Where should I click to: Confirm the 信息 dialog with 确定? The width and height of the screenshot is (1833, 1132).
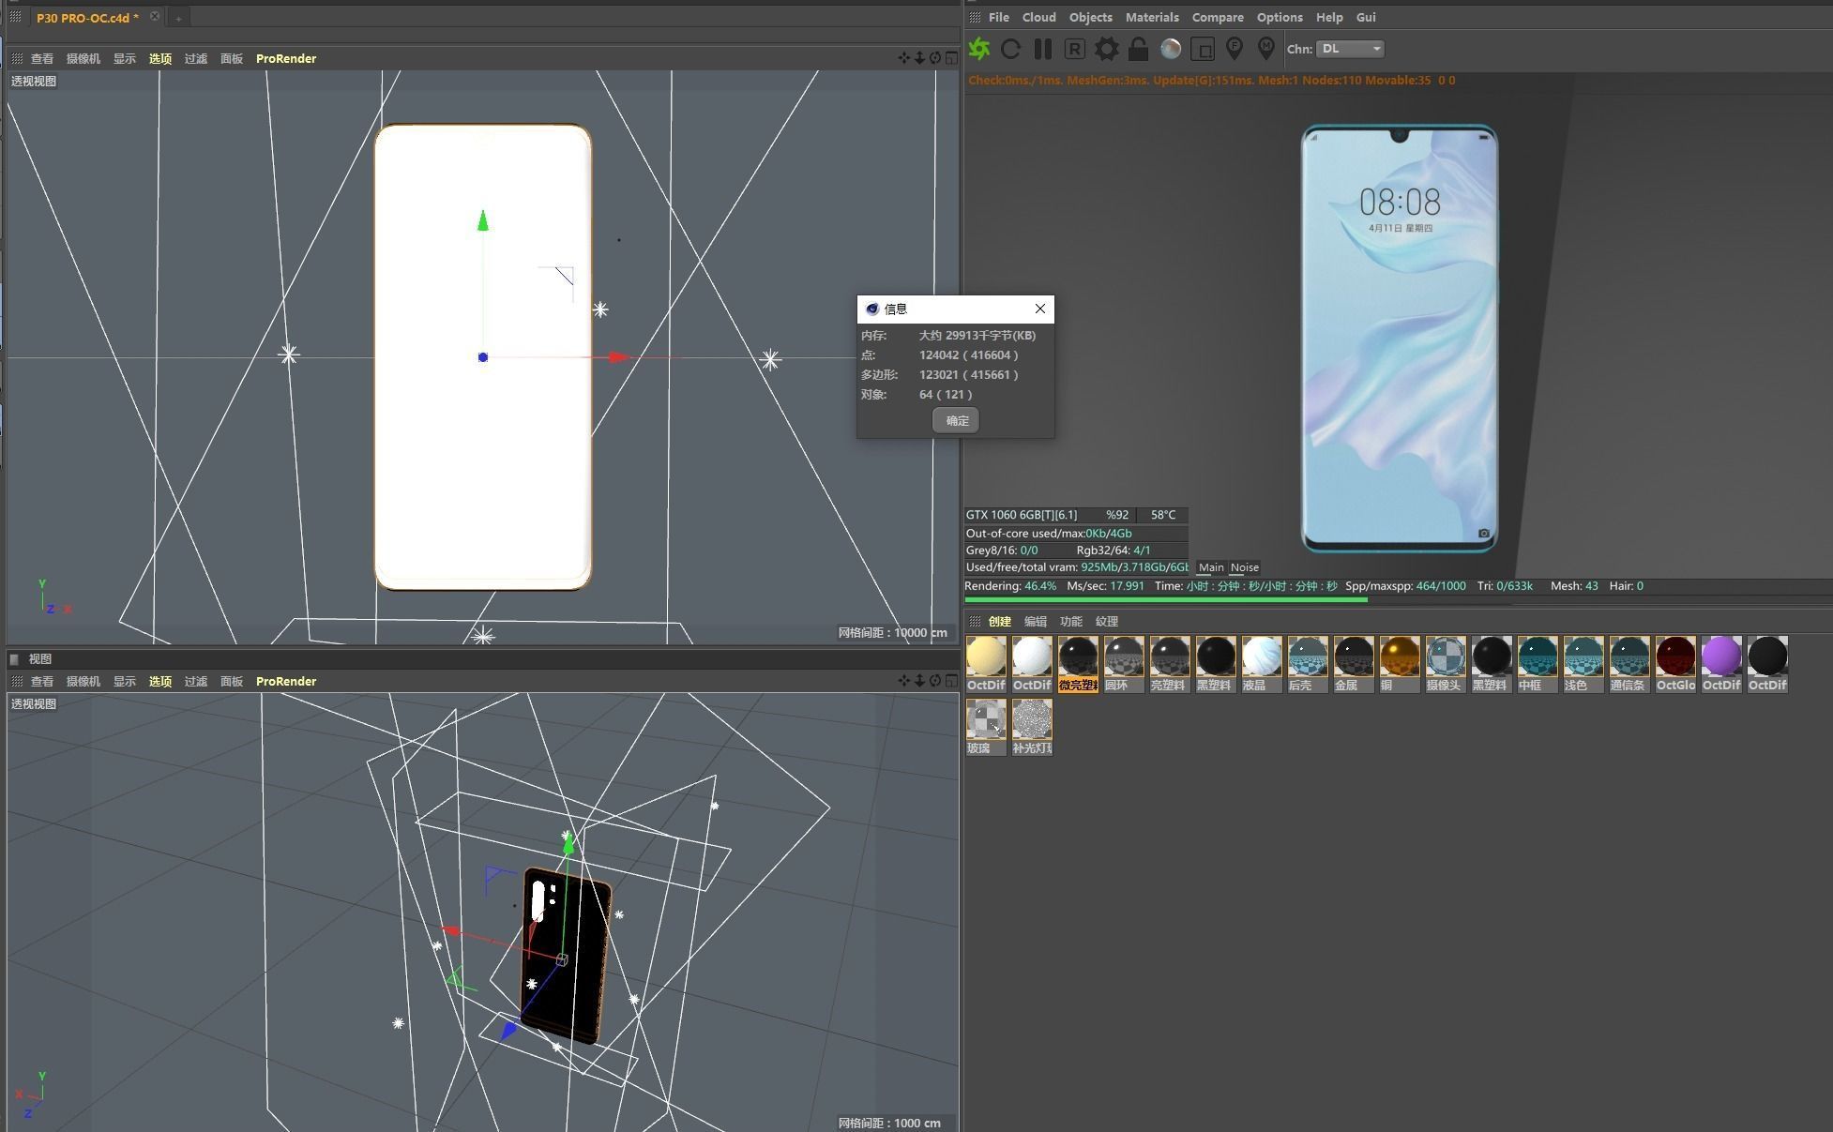[x=956, y=420]
